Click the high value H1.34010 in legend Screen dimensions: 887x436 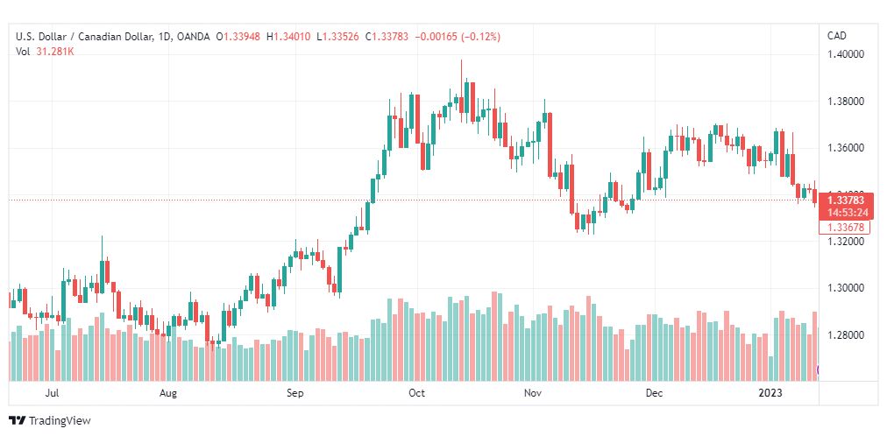(x=289, y=38)
